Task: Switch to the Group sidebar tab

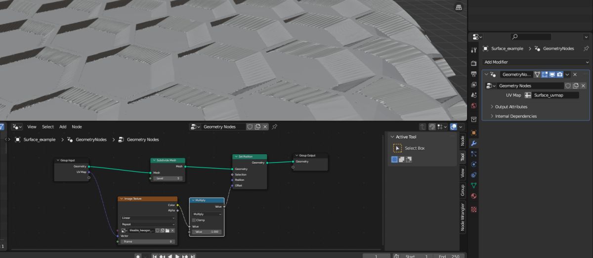Action: tap(463, 190)
